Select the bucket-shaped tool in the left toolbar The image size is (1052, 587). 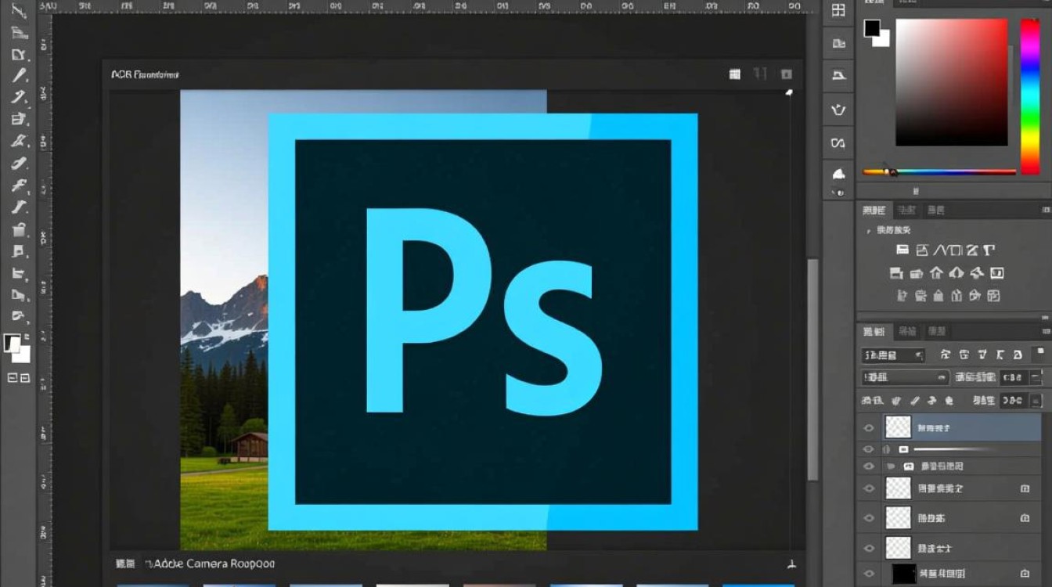pos(20,229)
